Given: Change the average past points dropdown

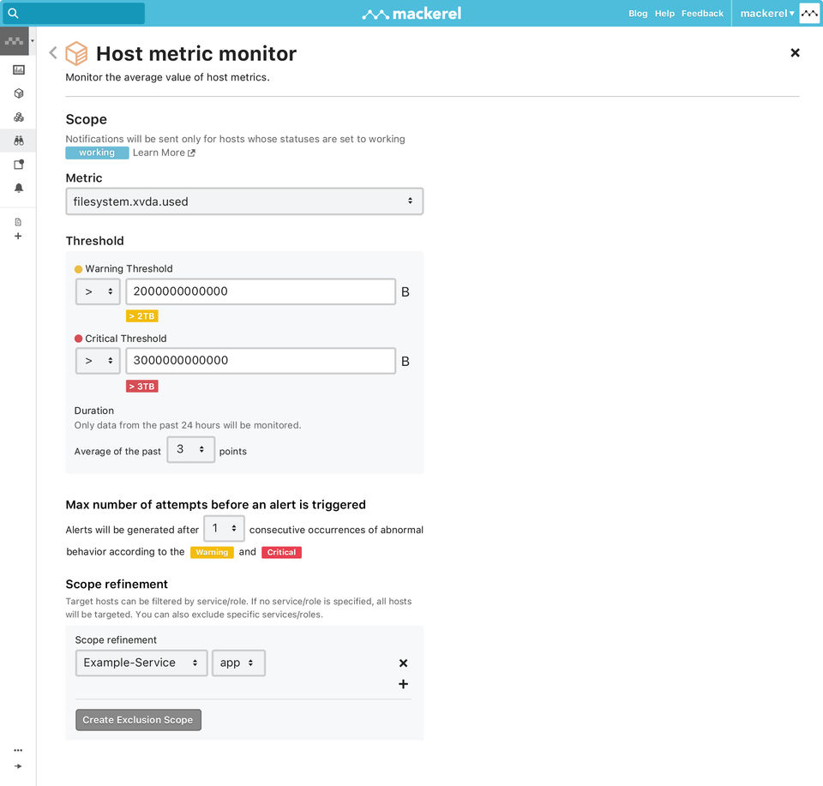Looking at the screenshot, I should (190, 450).
